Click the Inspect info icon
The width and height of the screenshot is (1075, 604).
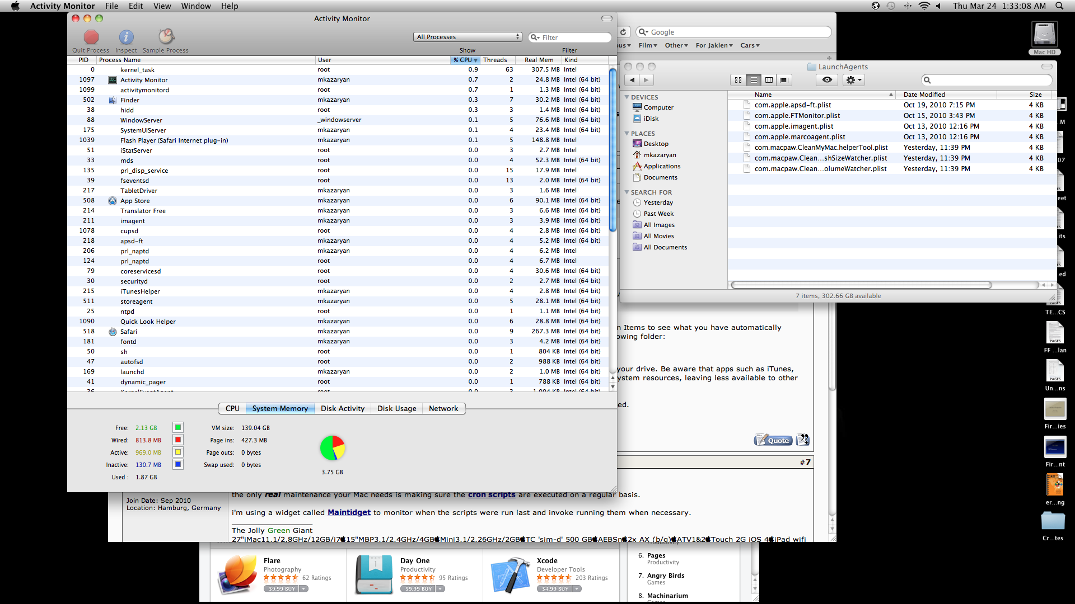(x=126, y=37)
